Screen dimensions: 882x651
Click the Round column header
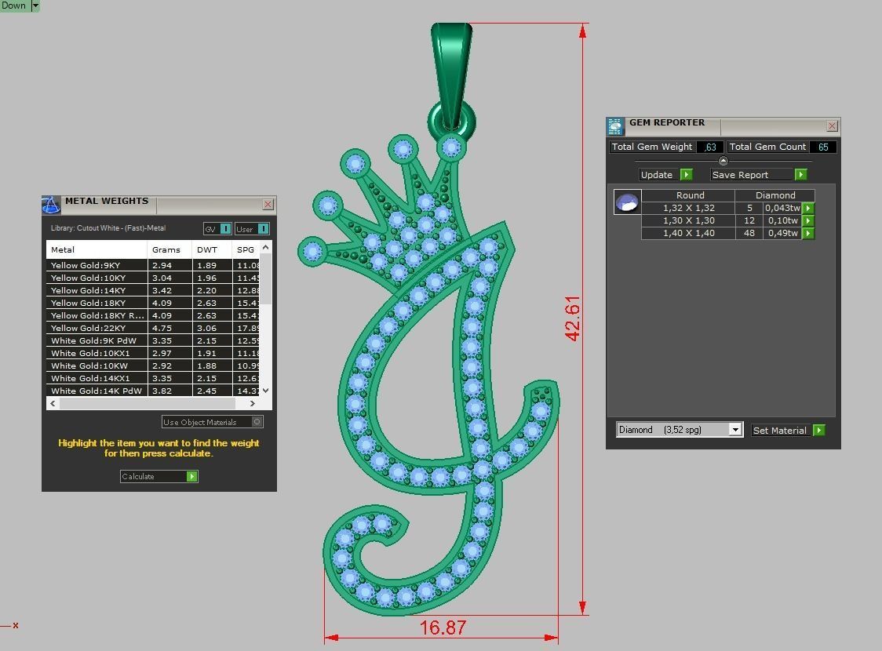(689, 195)
